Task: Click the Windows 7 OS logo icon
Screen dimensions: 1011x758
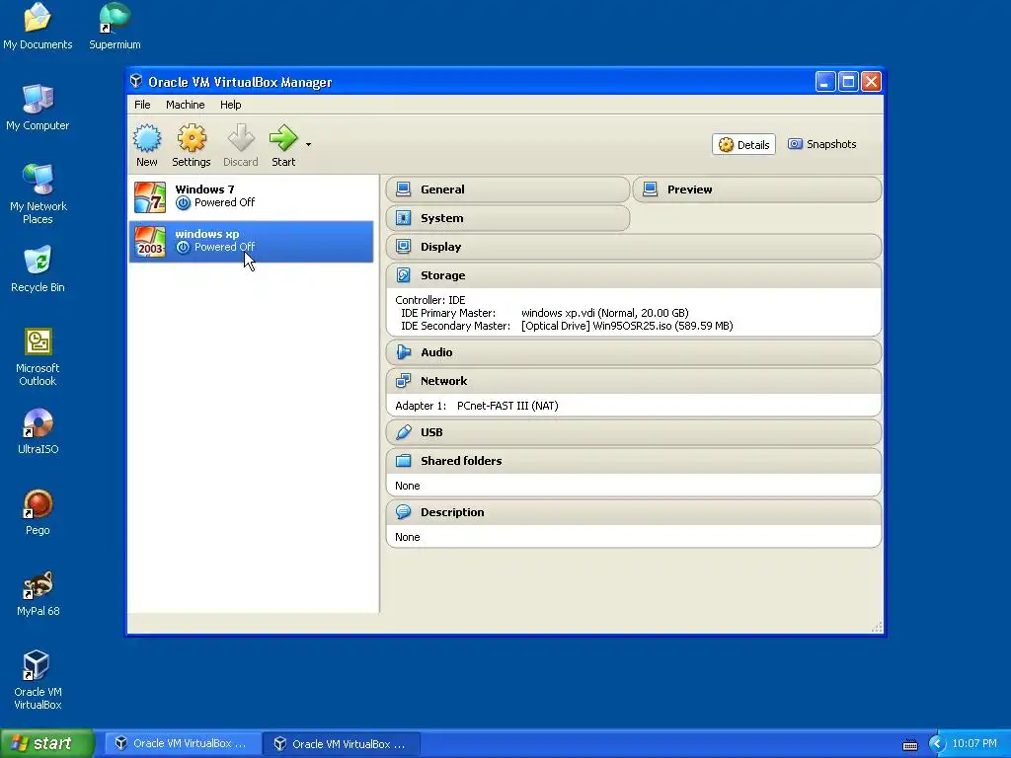Action: click(150, 197)
